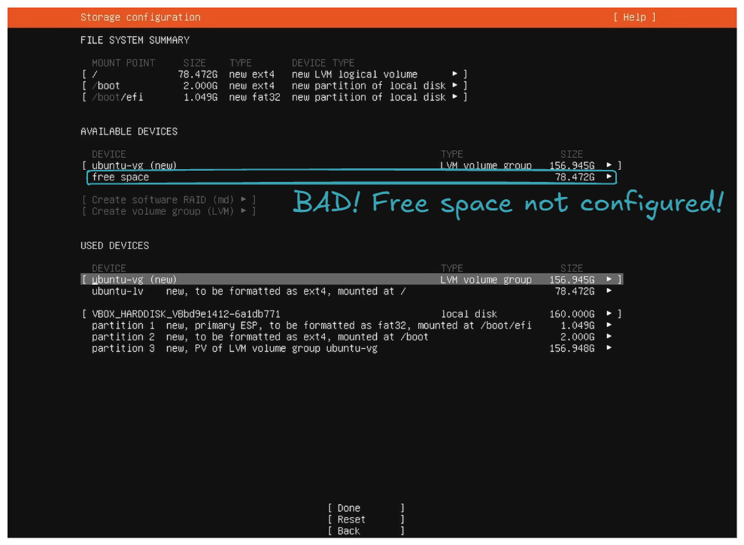Screen dimensions: 744x545
Task: Open arrow for partition 3 LVM PV
Action: 609,348
